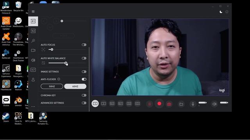Mute the microphone

193,104
